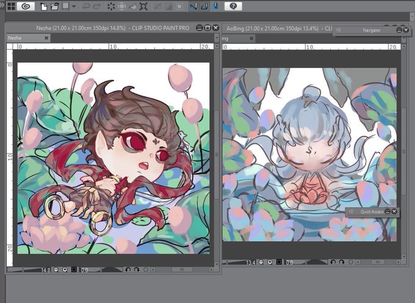Click the Nezha window title bar text
The image size is (415, 303).
point(113,28)
